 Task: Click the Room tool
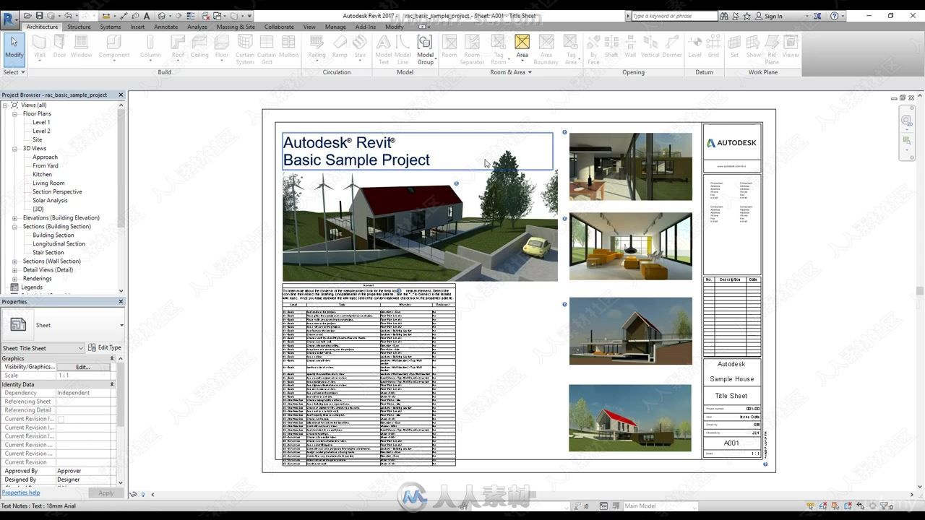pyautogui.click(x=449, y=47)
